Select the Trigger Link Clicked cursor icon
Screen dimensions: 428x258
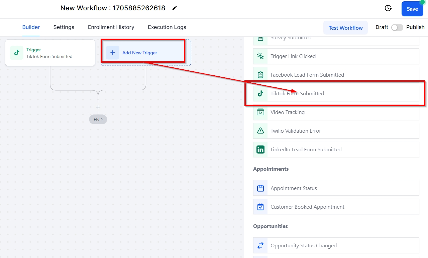pyautogui.click(x=260, y=56)
